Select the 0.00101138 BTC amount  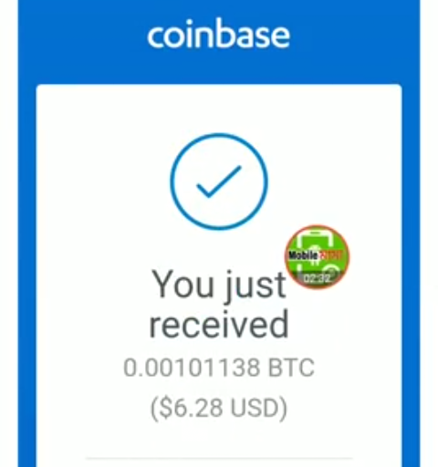[219, 368]
